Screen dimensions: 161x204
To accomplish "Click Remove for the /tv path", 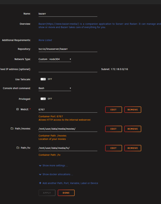I will [x=133, y=148].
